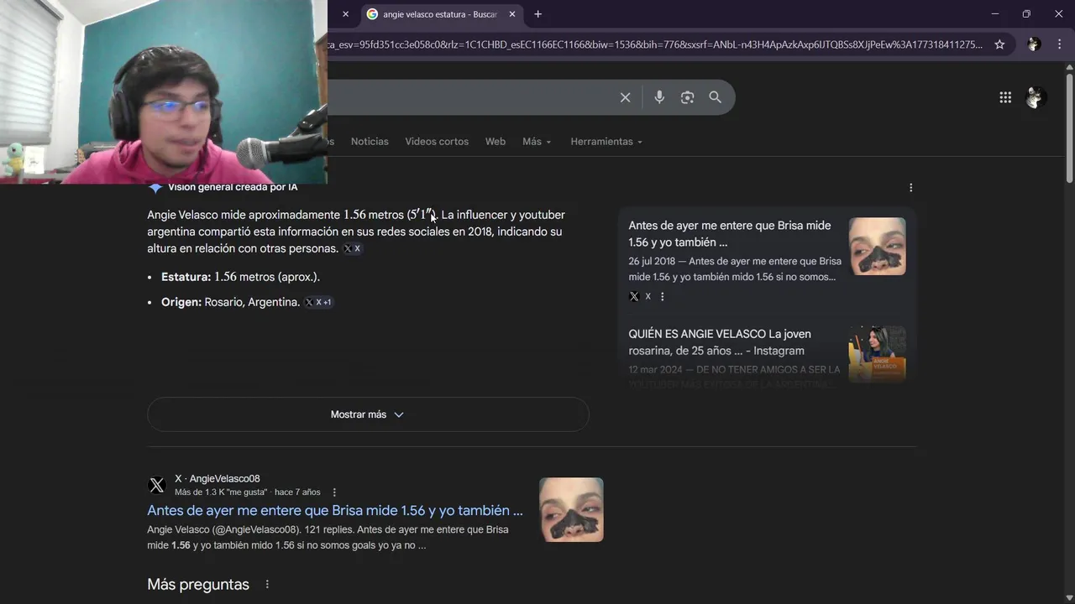This screenshot has height=604, width=1075.
Task: Switch to the Noticias tab
Action: pos(370,142)
